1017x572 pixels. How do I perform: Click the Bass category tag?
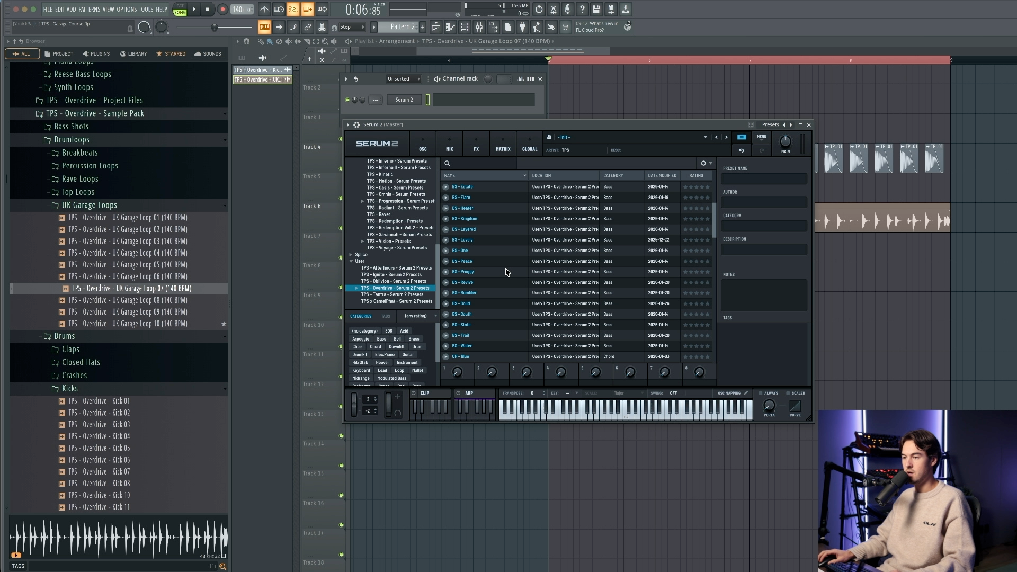coord(381,339)
